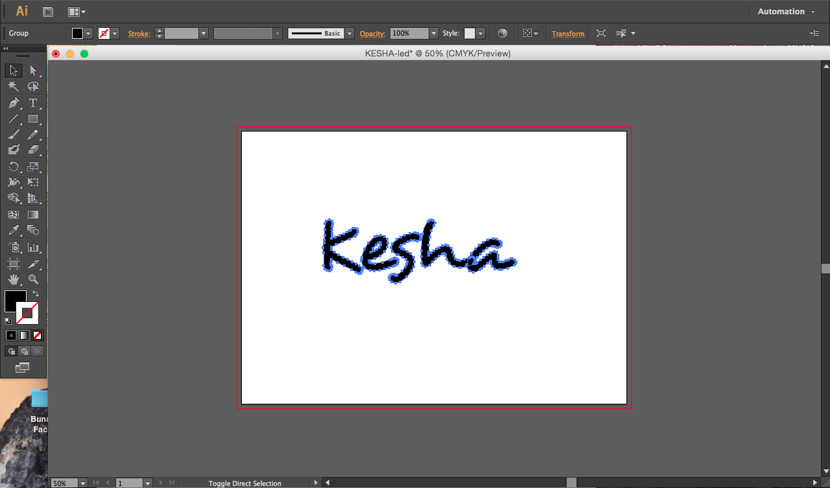Select the Blob Brush tool
830x488 pixels.
14,150
